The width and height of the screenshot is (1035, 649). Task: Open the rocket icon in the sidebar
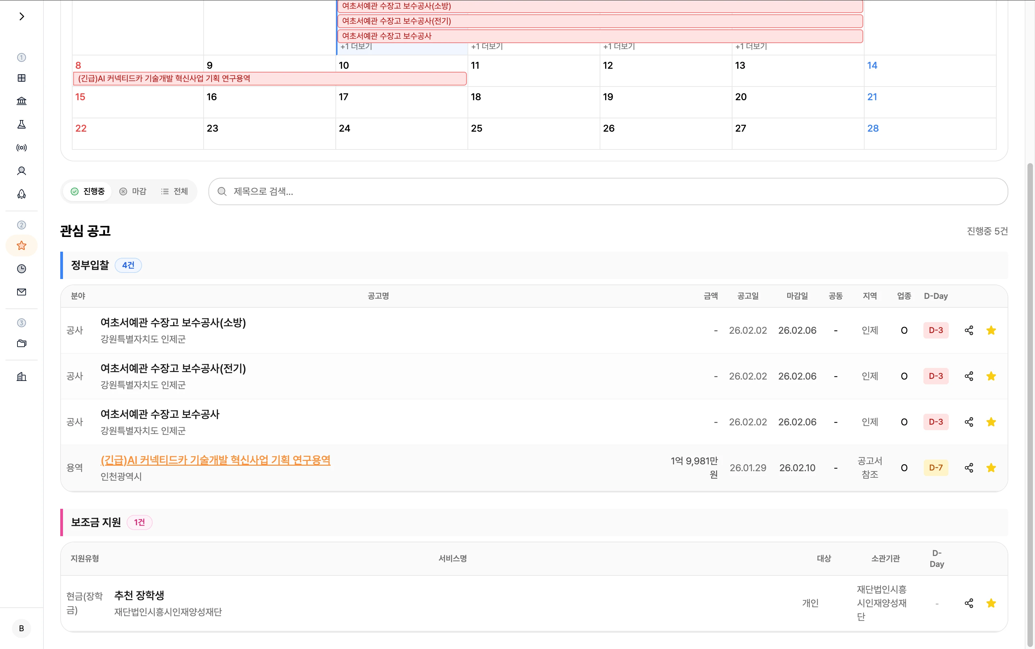click(22, 194)
